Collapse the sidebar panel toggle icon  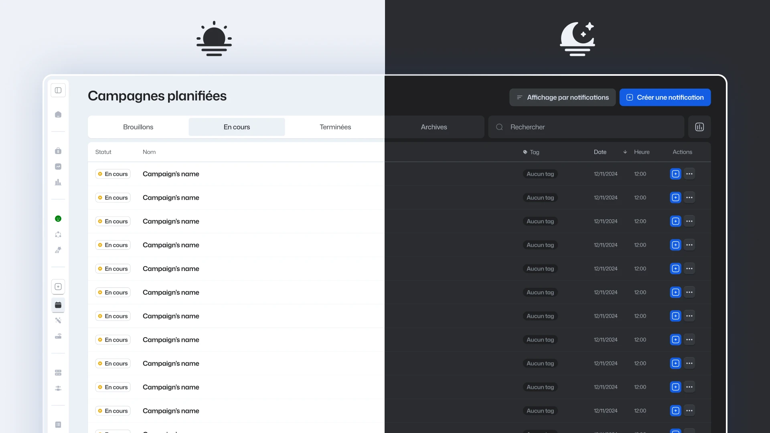point(58,90)
